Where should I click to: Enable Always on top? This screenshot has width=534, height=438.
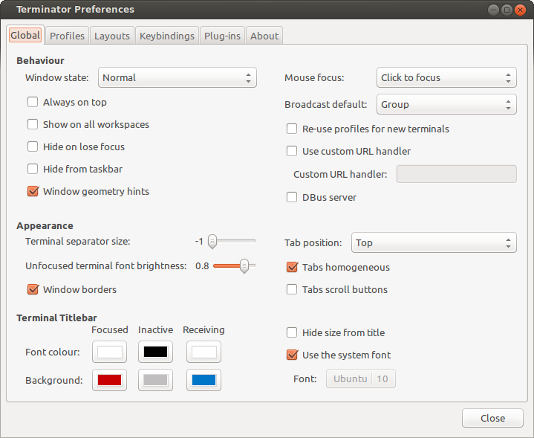(x=33, y=102)
